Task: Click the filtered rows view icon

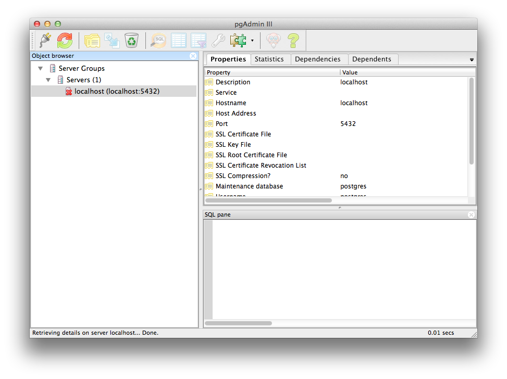Action: pyautogui.click(x=199, y=40)
